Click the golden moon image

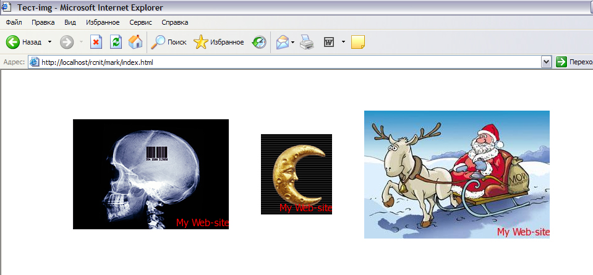click(x=297, y=174)
